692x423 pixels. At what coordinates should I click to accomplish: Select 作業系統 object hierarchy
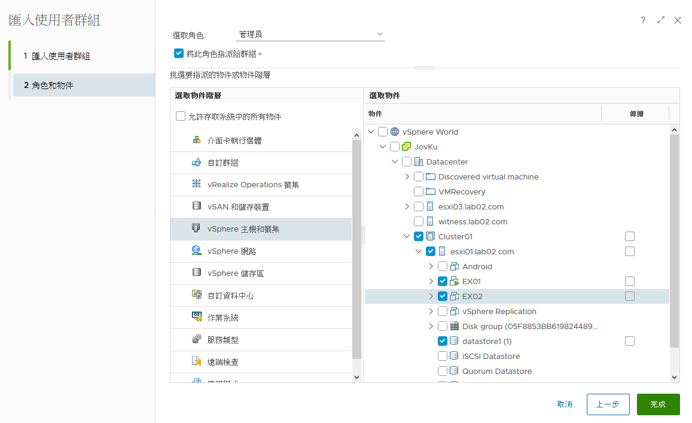pyautogui.click(x=261, y=318)
